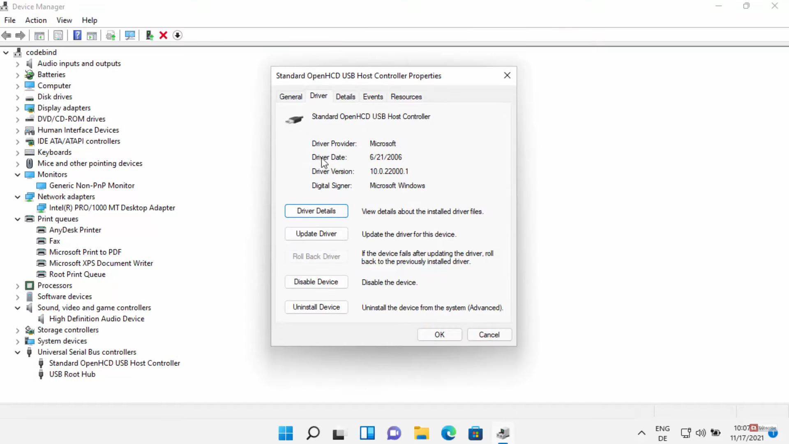Select Root Print Queue item

click(x=77, y=274)
